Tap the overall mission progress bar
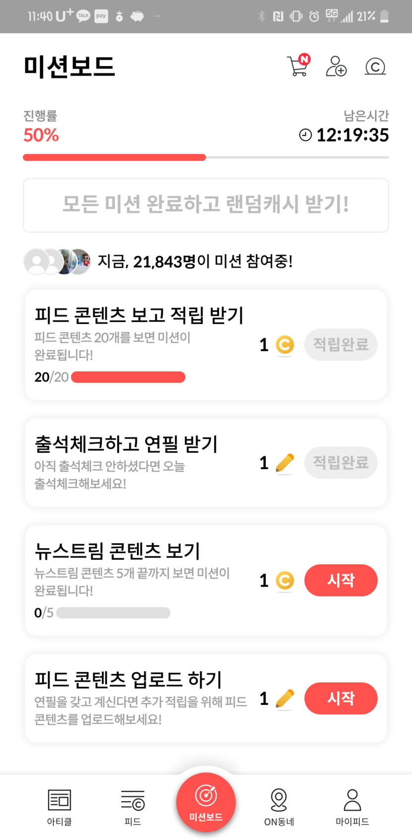412x839 pixels. pyautogui.click(x=206, y=158)
